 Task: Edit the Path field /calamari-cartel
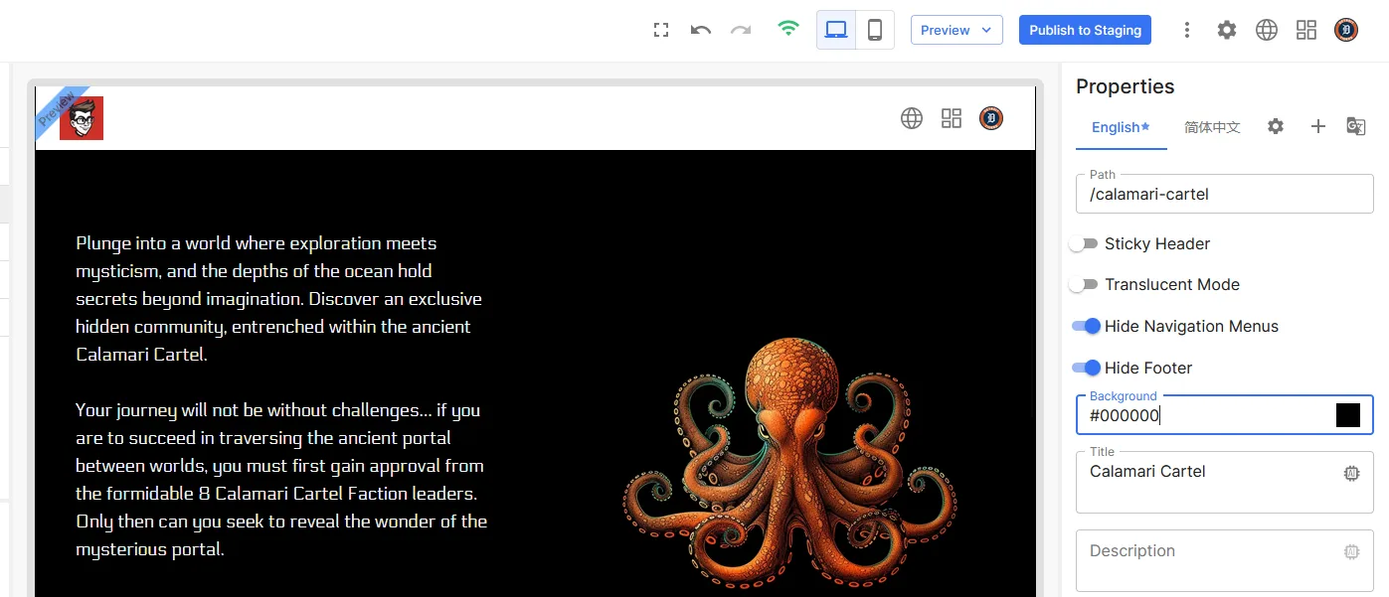coord(1225,194)
